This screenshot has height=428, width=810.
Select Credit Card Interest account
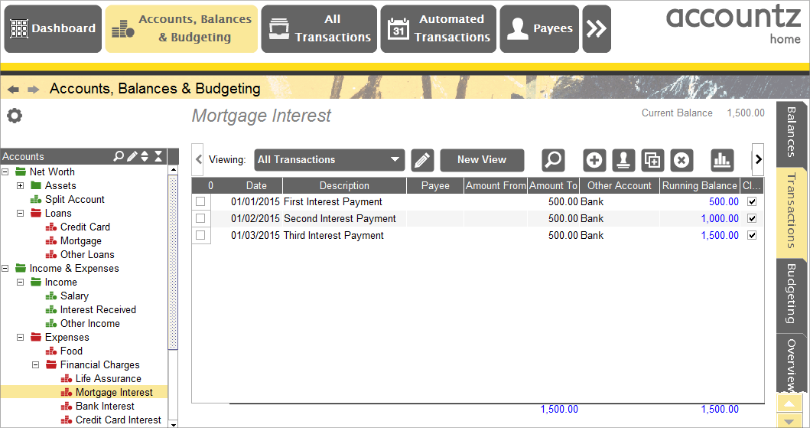tap(119, 420)
